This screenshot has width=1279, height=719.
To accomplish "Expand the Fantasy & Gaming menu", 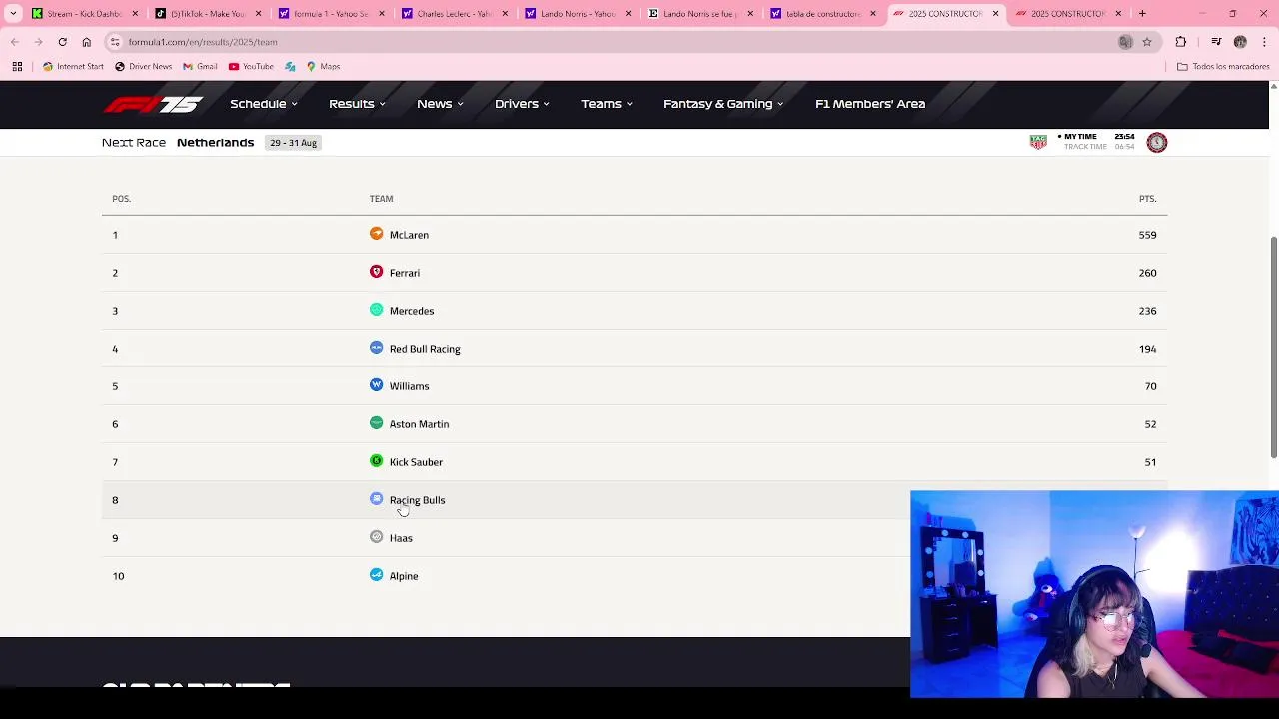I will pyautogui.click(x=723, y=104).
